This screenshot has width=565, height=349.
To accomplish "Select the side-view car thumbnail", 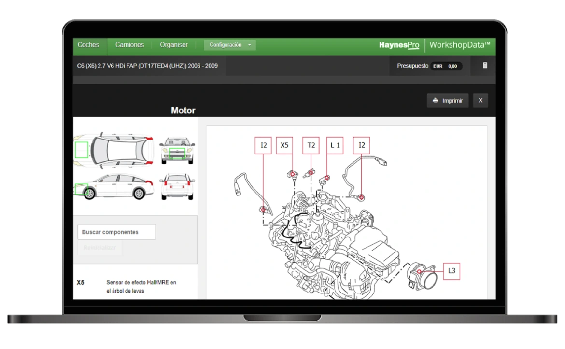I will pyautogui.click(x=114, y=186).
